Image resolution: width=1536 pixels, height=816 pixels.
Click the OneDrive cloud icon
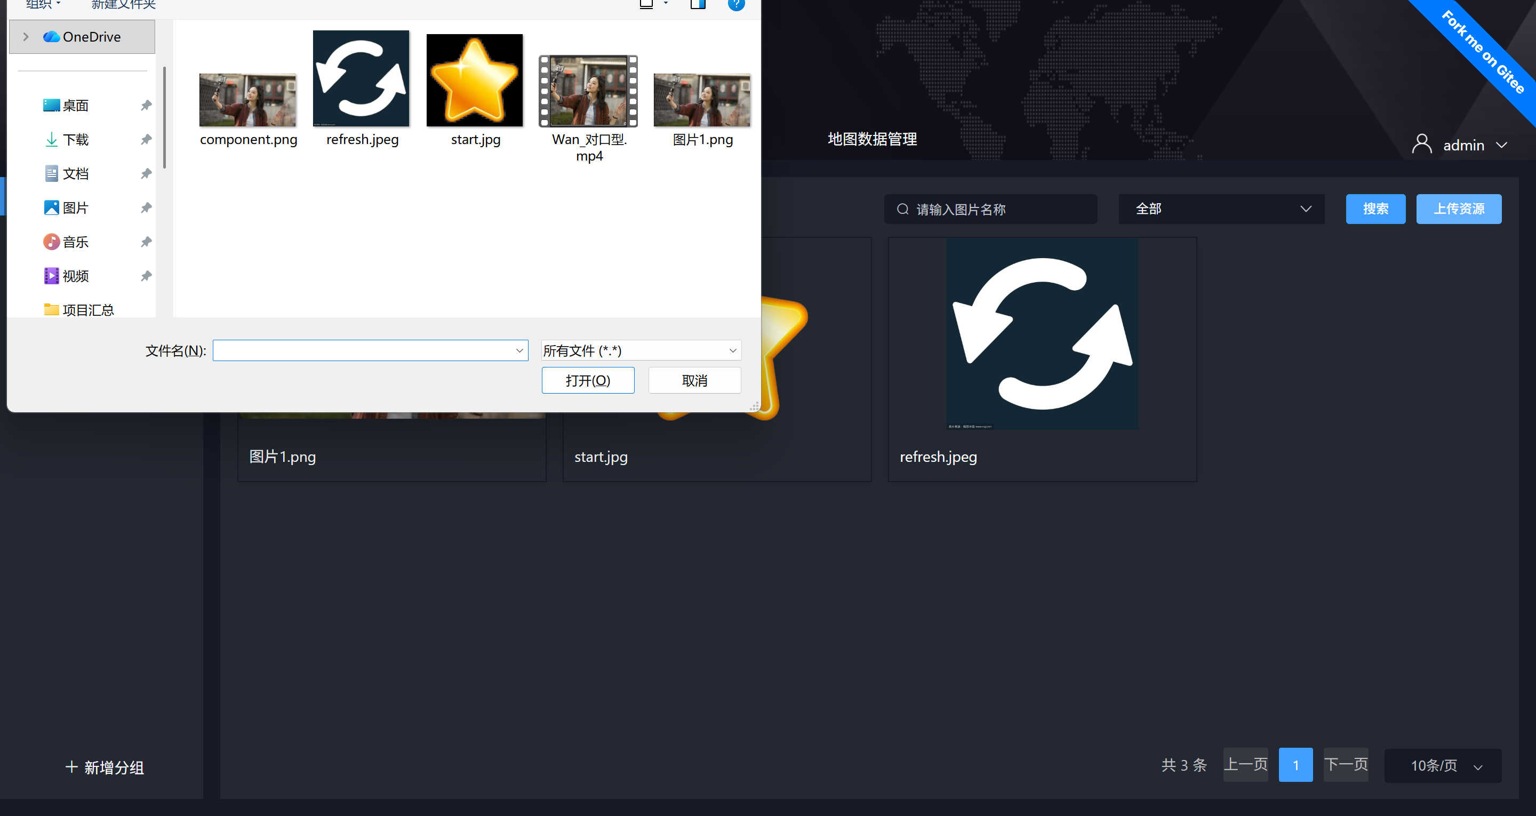(51, 37)
